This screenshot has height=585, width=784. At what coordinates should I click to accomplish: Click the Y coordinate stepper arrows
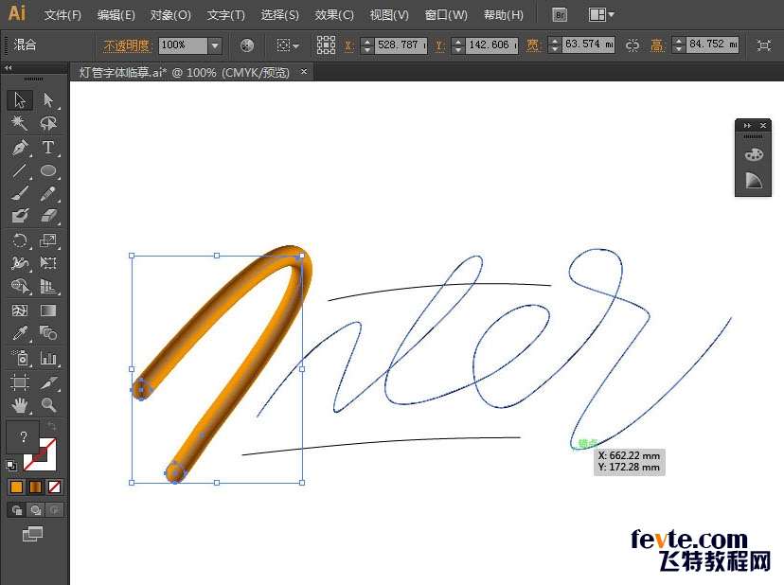(458, 45)
